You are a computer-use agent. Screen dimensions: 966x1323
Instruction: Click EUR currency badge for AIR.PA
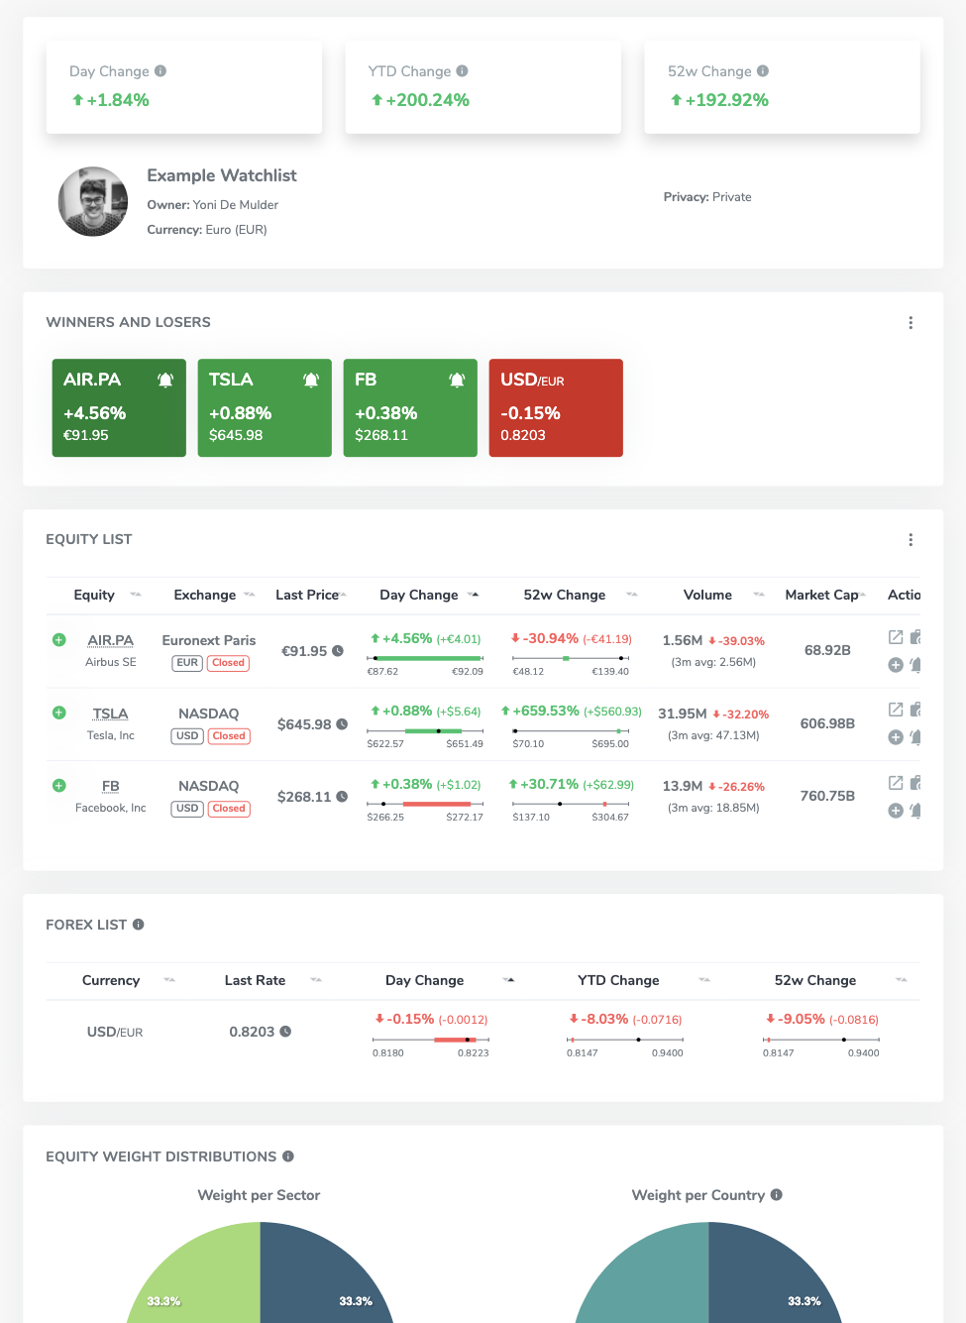pyautogui.click(x=187, y=663)
